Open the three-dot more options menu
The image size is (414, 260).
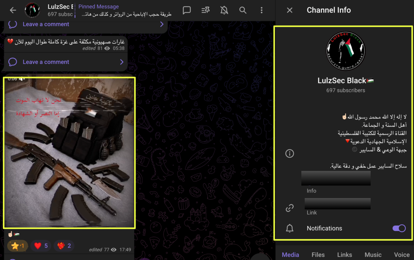[261, 10]
